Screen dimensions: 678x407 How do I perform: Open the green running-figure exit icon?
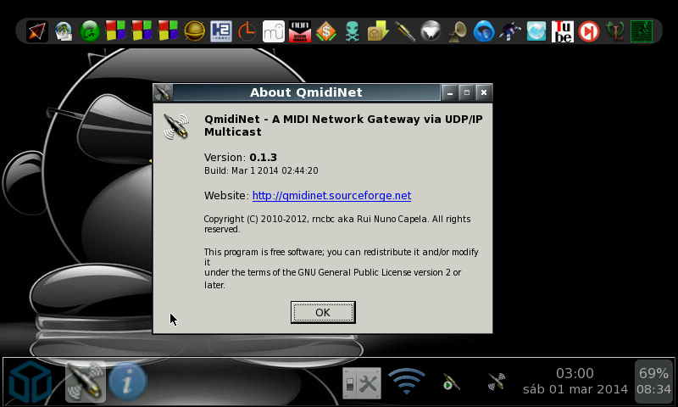[x=642, y=31]
